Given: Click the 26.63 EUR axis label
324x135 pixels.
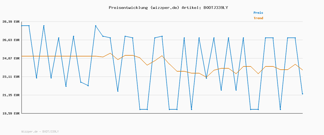Looking at the screenshot, I should 11,40.
